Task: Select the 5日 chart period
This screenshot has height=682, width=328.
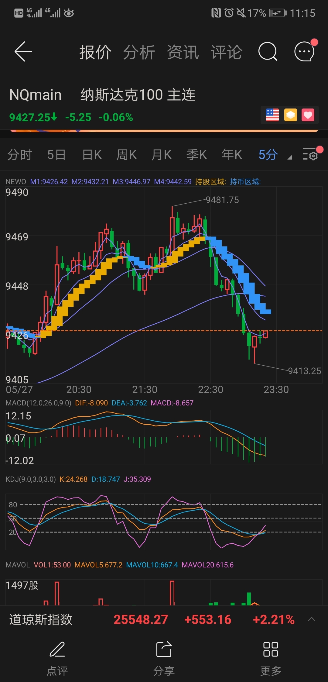Action: [x=56, y=155]
